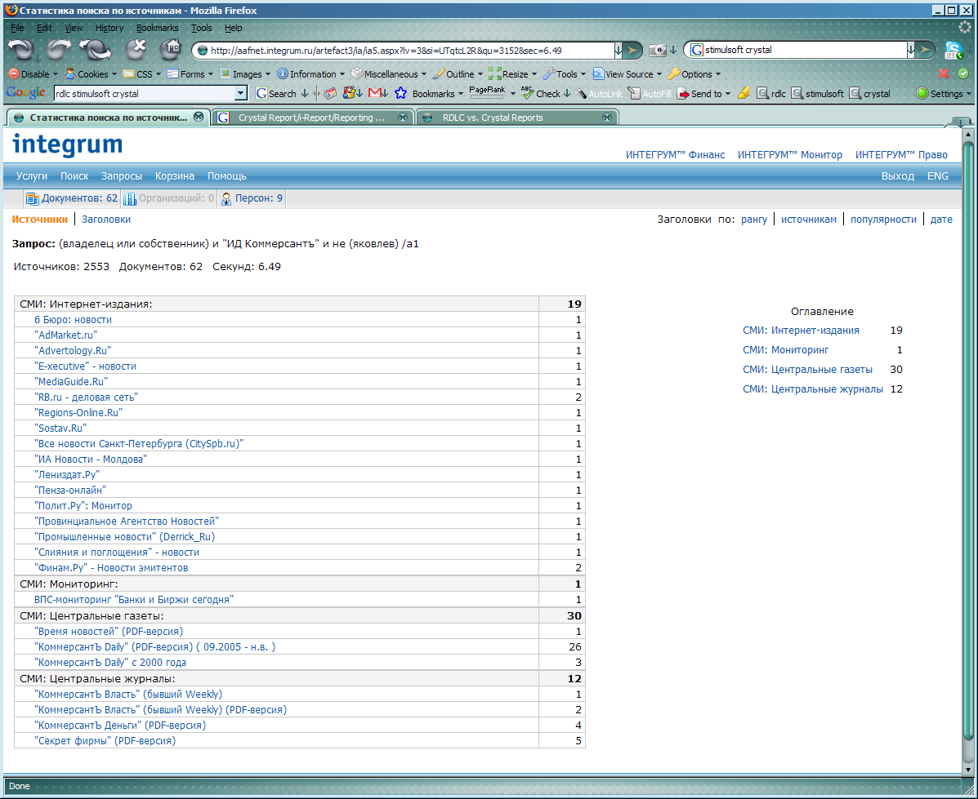Open the "RB.ru - деловая сеть" source
Viewport: 978px width, 799px height.
pos(86,397)
